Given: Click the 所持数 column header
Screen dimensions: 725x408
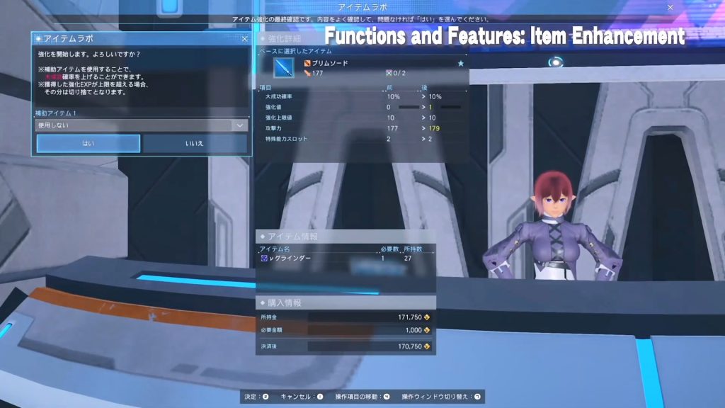Looking at the screenshot, I should click(413, 249).
